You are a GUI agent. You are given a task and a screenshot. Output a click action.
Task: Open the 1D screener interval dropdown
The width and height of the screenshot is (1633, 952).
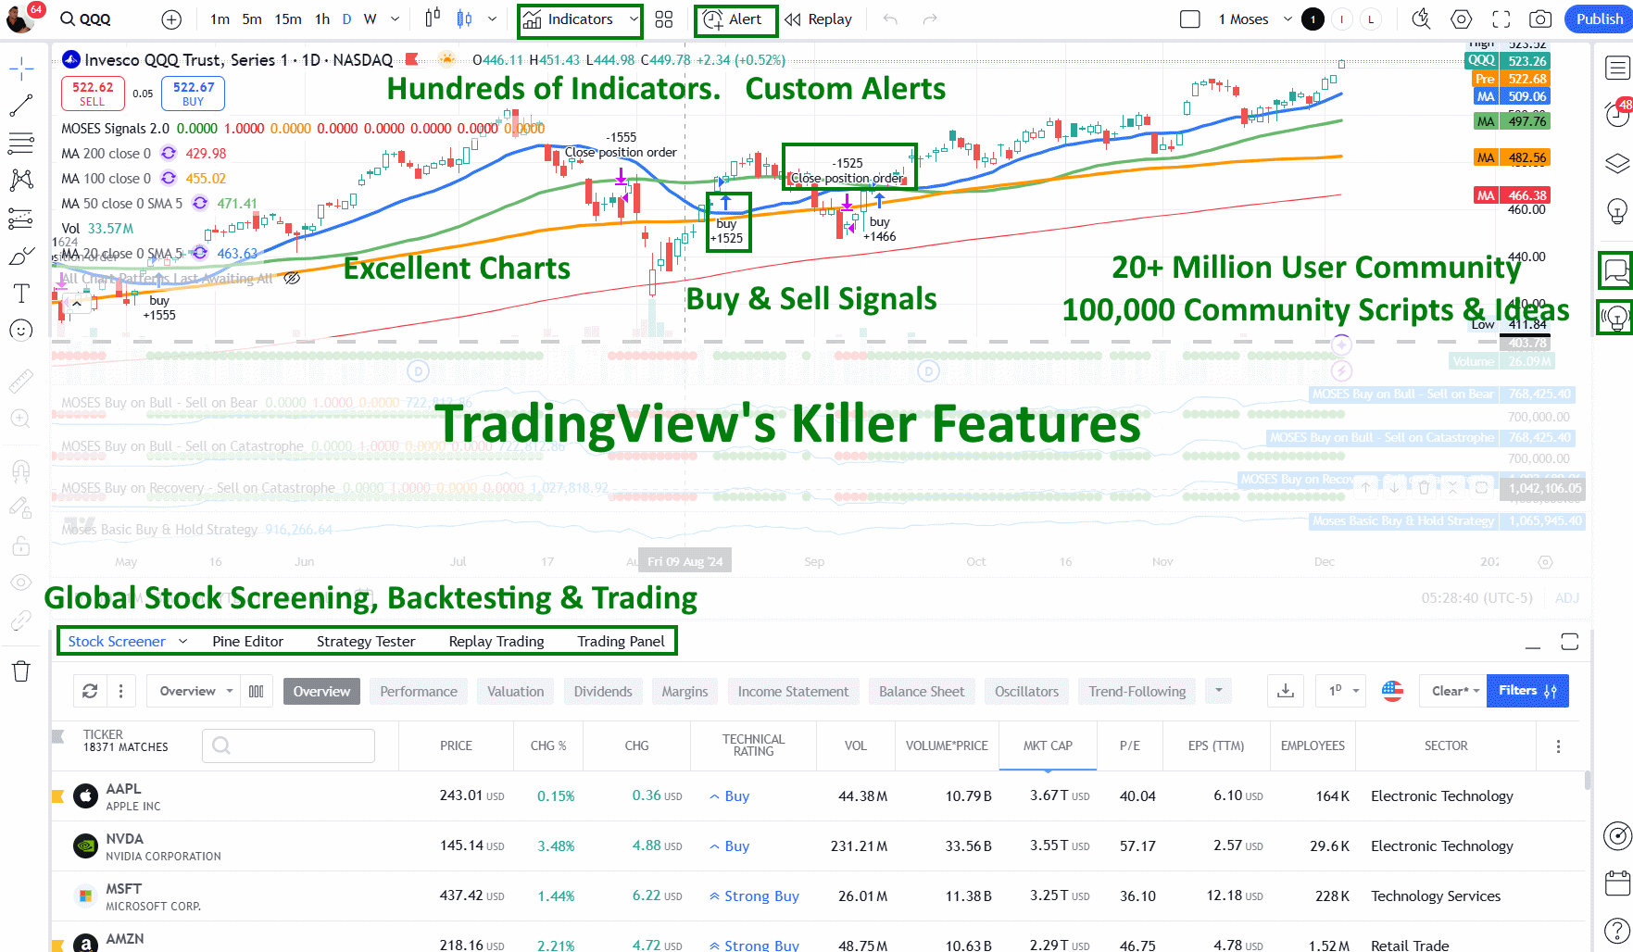tap(1342, 691)
